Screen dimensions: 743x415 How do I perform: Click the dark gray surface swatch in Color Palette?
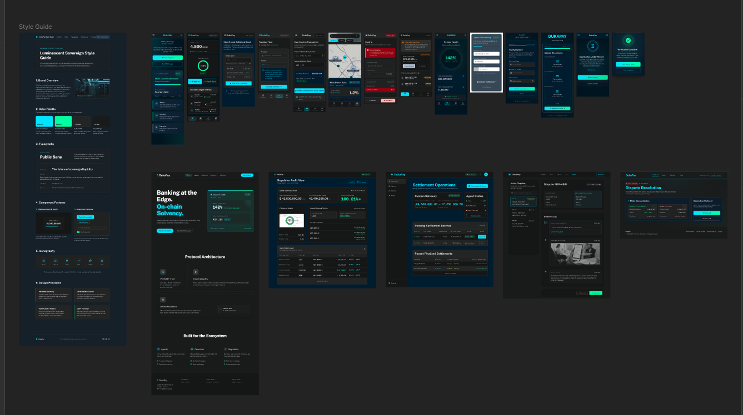pos(81,121)
